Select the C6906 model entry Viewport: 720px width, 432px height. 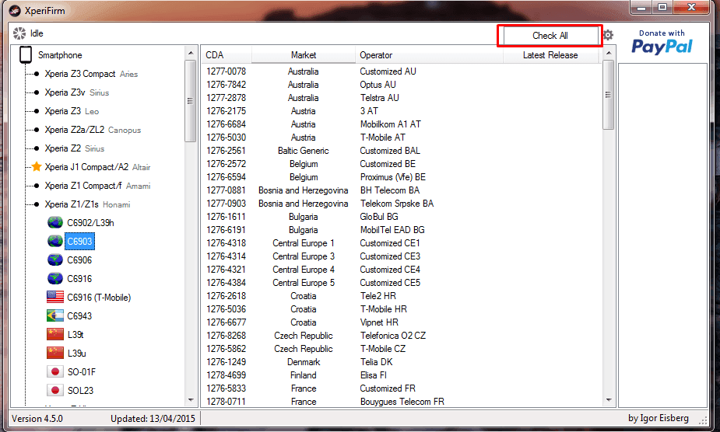click(79, 260)
